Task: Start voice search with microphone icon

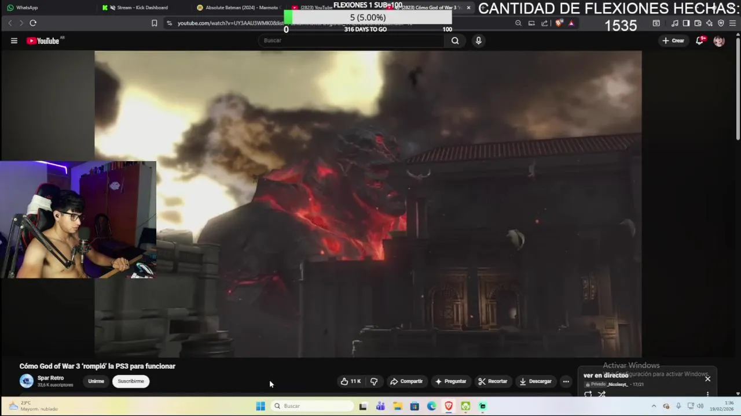Action: pos(478,40)
